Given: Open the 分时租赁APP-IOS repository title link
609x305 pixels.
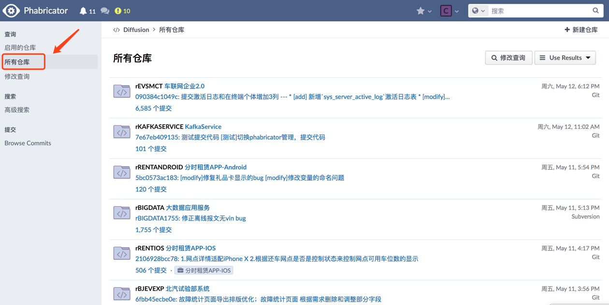Looking at the screenshot, I should (x=190, y=248).
